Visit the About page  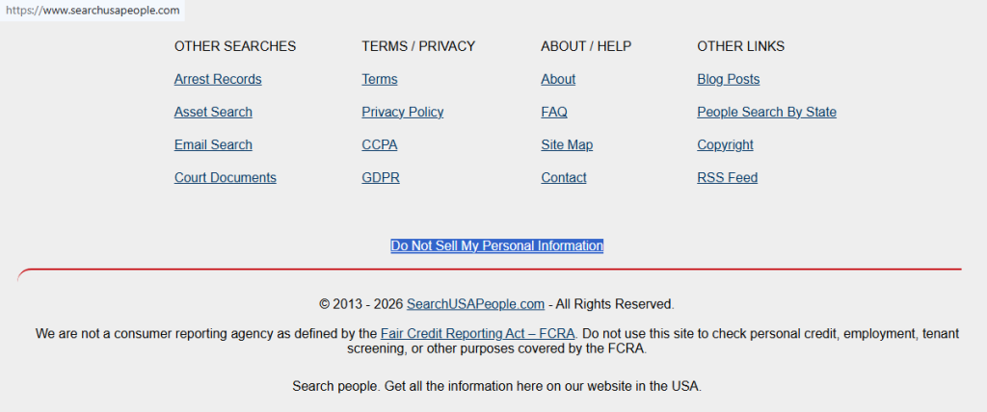pyautogui.click(x=558, y=79)
